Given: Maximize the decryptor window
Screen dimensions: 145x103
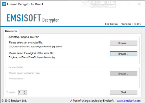Looking at the screenshot, I should click(129, 4).
